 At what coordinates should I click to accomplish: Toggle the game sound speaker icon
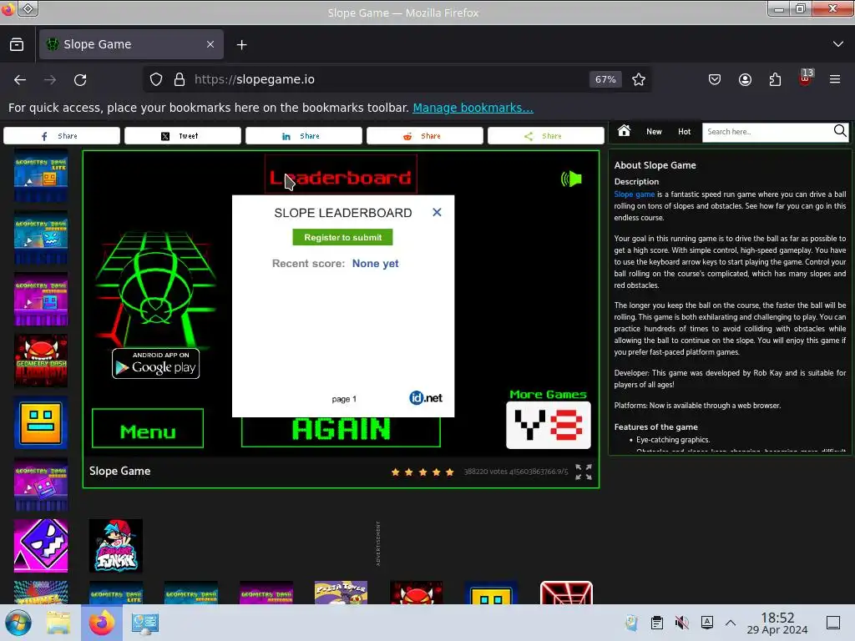[x=571, y=179]
